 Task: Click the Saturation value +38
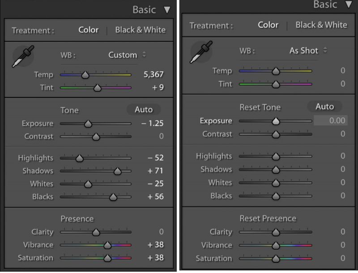pos(156,258)
